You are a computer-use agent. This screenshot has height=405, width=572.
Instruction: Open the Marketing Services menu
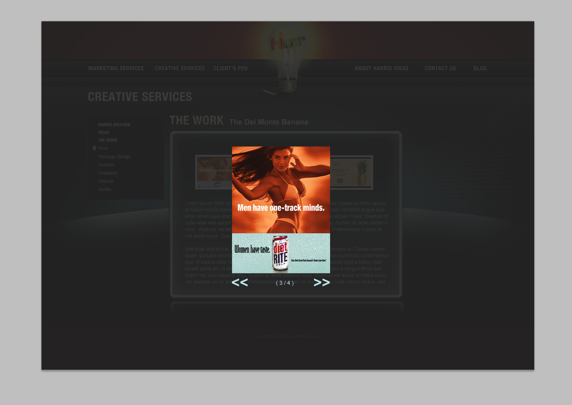pyautogui.click(x=116, y=69)
